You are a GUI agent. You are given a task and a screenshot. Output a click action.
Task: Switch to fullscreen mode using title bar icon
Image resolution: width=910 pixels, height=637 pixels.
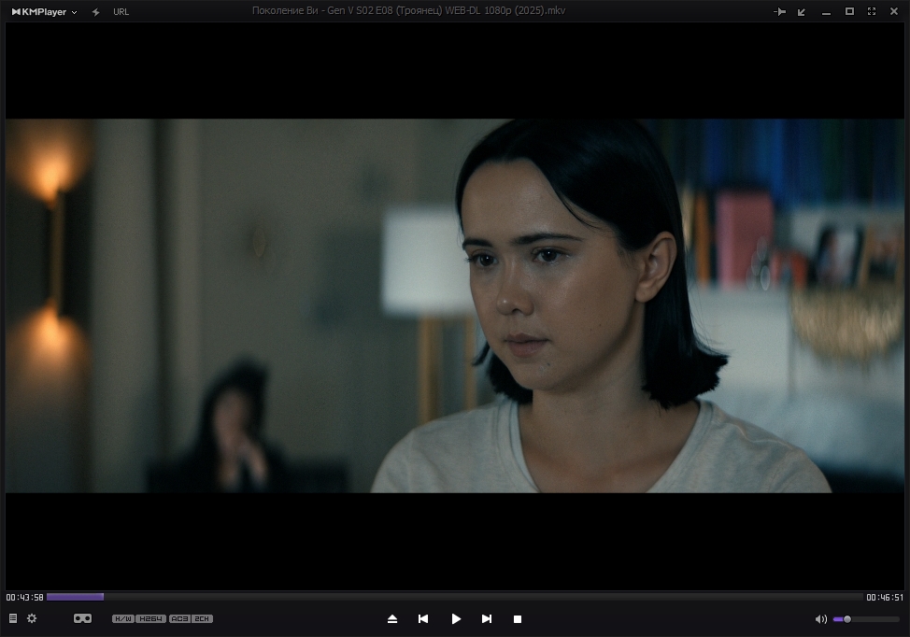[x=872, y=11]
